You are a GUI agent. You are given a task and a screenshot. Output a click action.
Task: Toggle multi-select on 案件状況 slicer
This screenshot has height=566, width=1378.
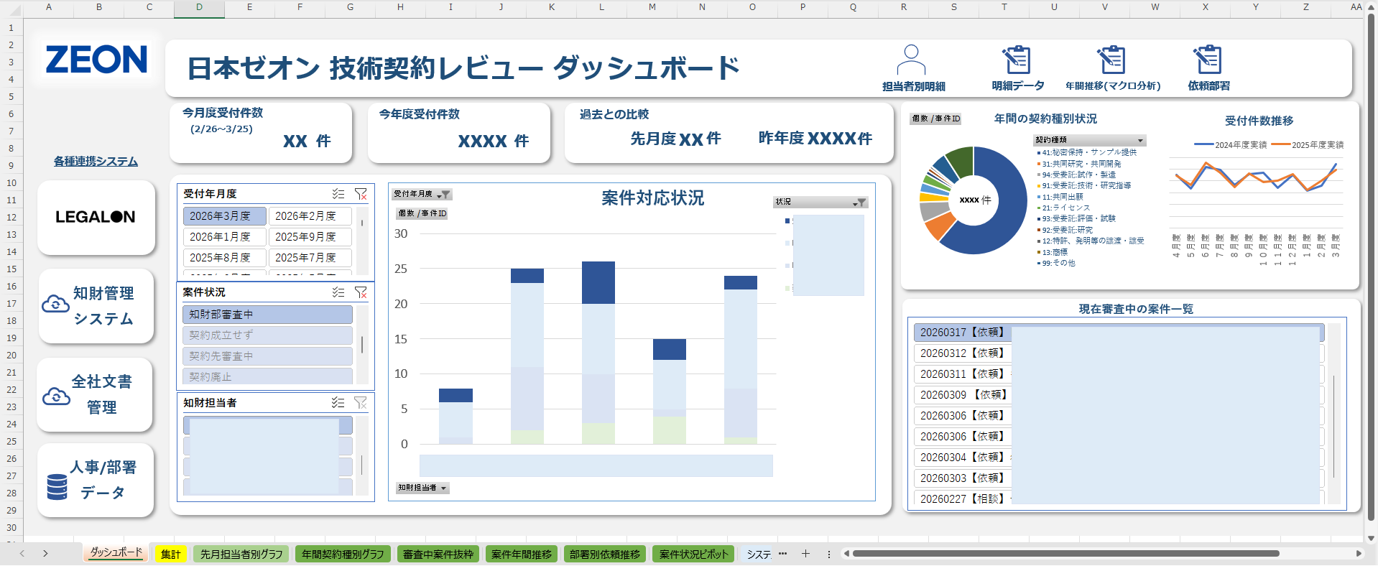(338, 292)
